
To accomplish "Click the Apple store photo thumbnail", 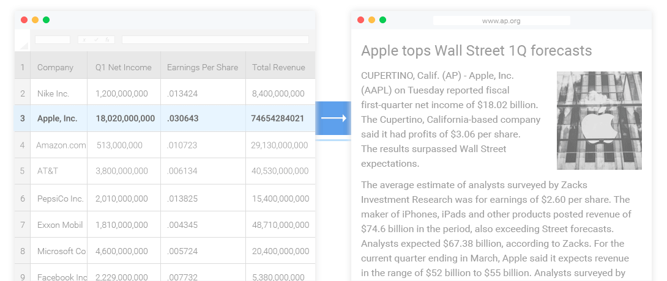I will (x=599, y=120).
